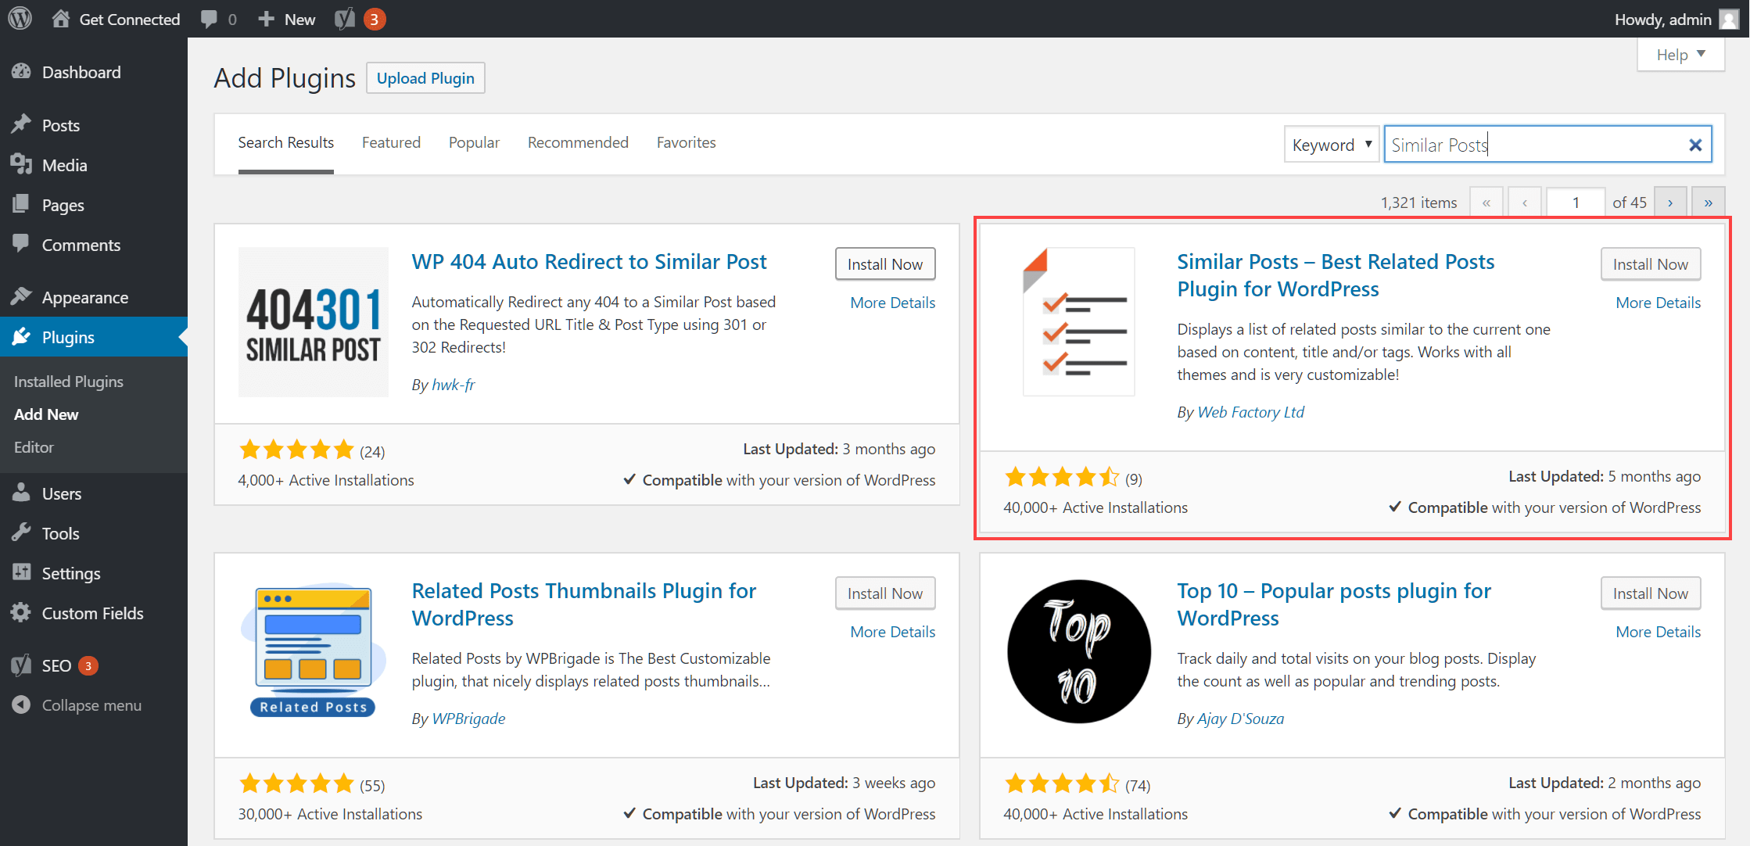
Task: Switch to the Favorites tab
Action: (686, 142)
